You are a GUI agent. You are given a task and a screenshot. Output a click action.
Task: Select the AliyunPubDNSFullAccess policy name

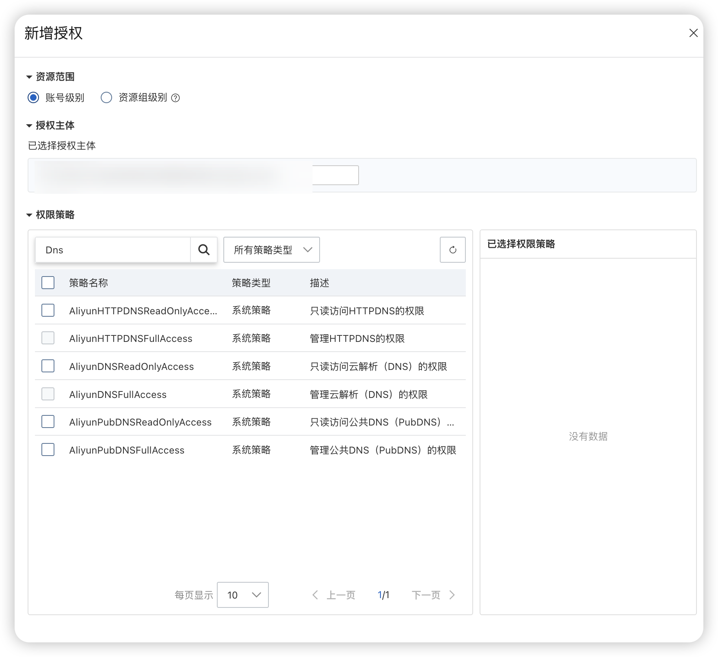click(126, 450)
